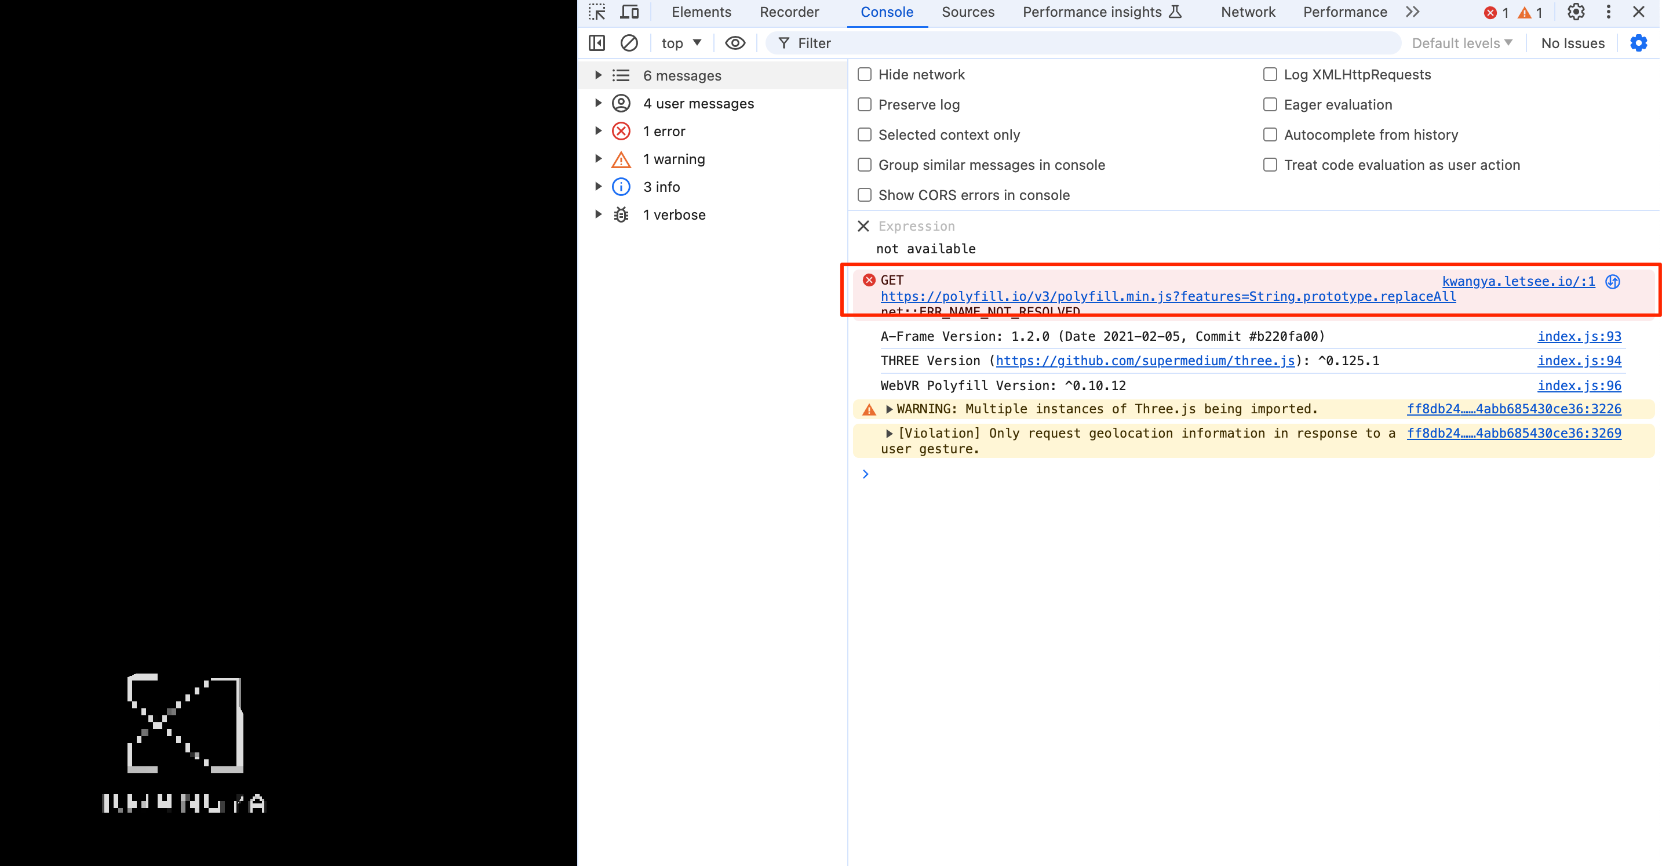
Task: Activate the inspect element picker icon
Action: point(597,12)
